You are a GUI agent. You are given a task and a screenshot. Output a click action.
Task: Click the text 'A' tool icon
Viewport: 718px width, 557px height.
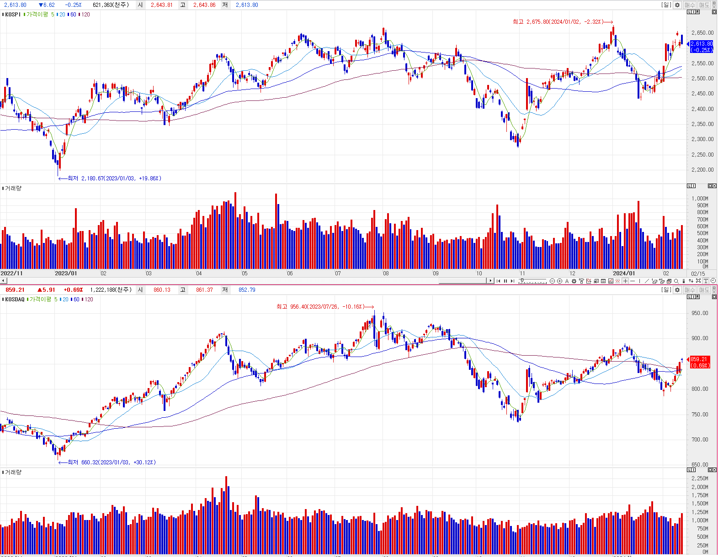click(567, 281)
